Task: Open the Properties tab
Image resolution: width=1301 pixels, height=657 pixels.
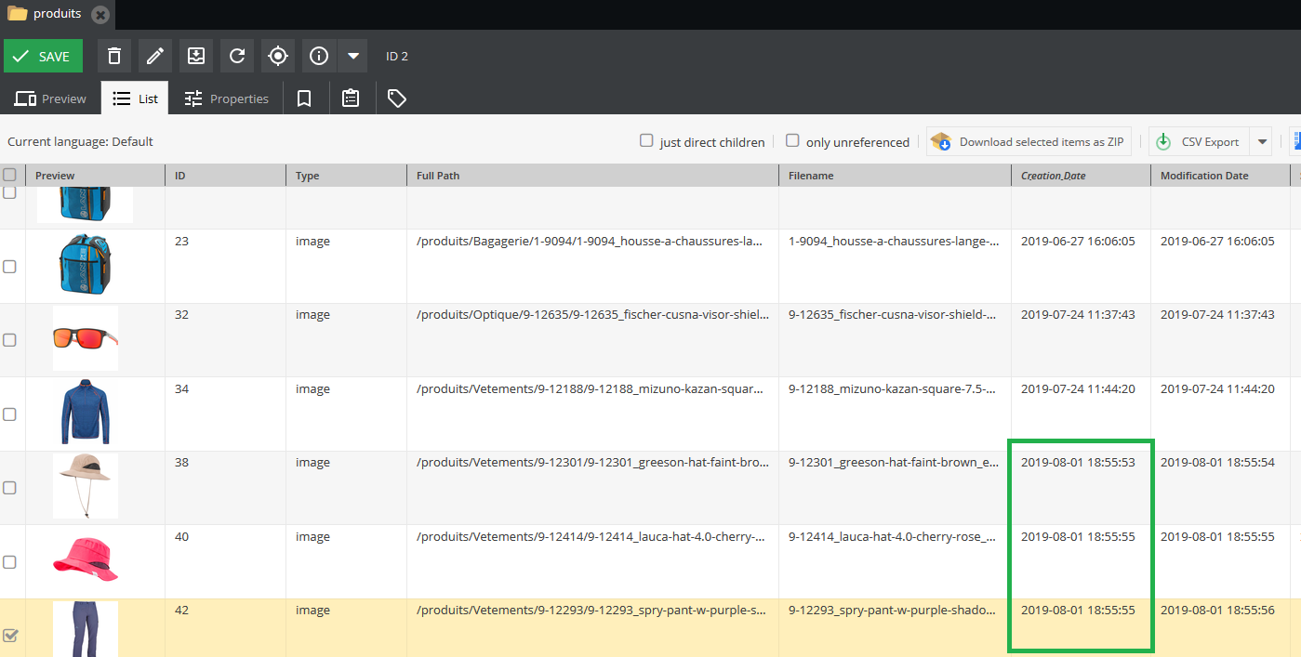Action: point(226,99)
